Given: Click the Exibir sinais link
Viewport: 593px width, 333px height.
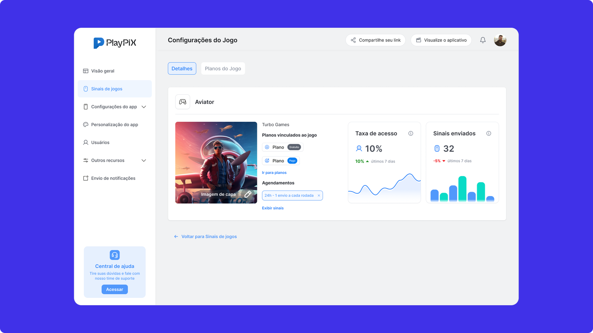Looking at the screenshot, I should 273,208.
